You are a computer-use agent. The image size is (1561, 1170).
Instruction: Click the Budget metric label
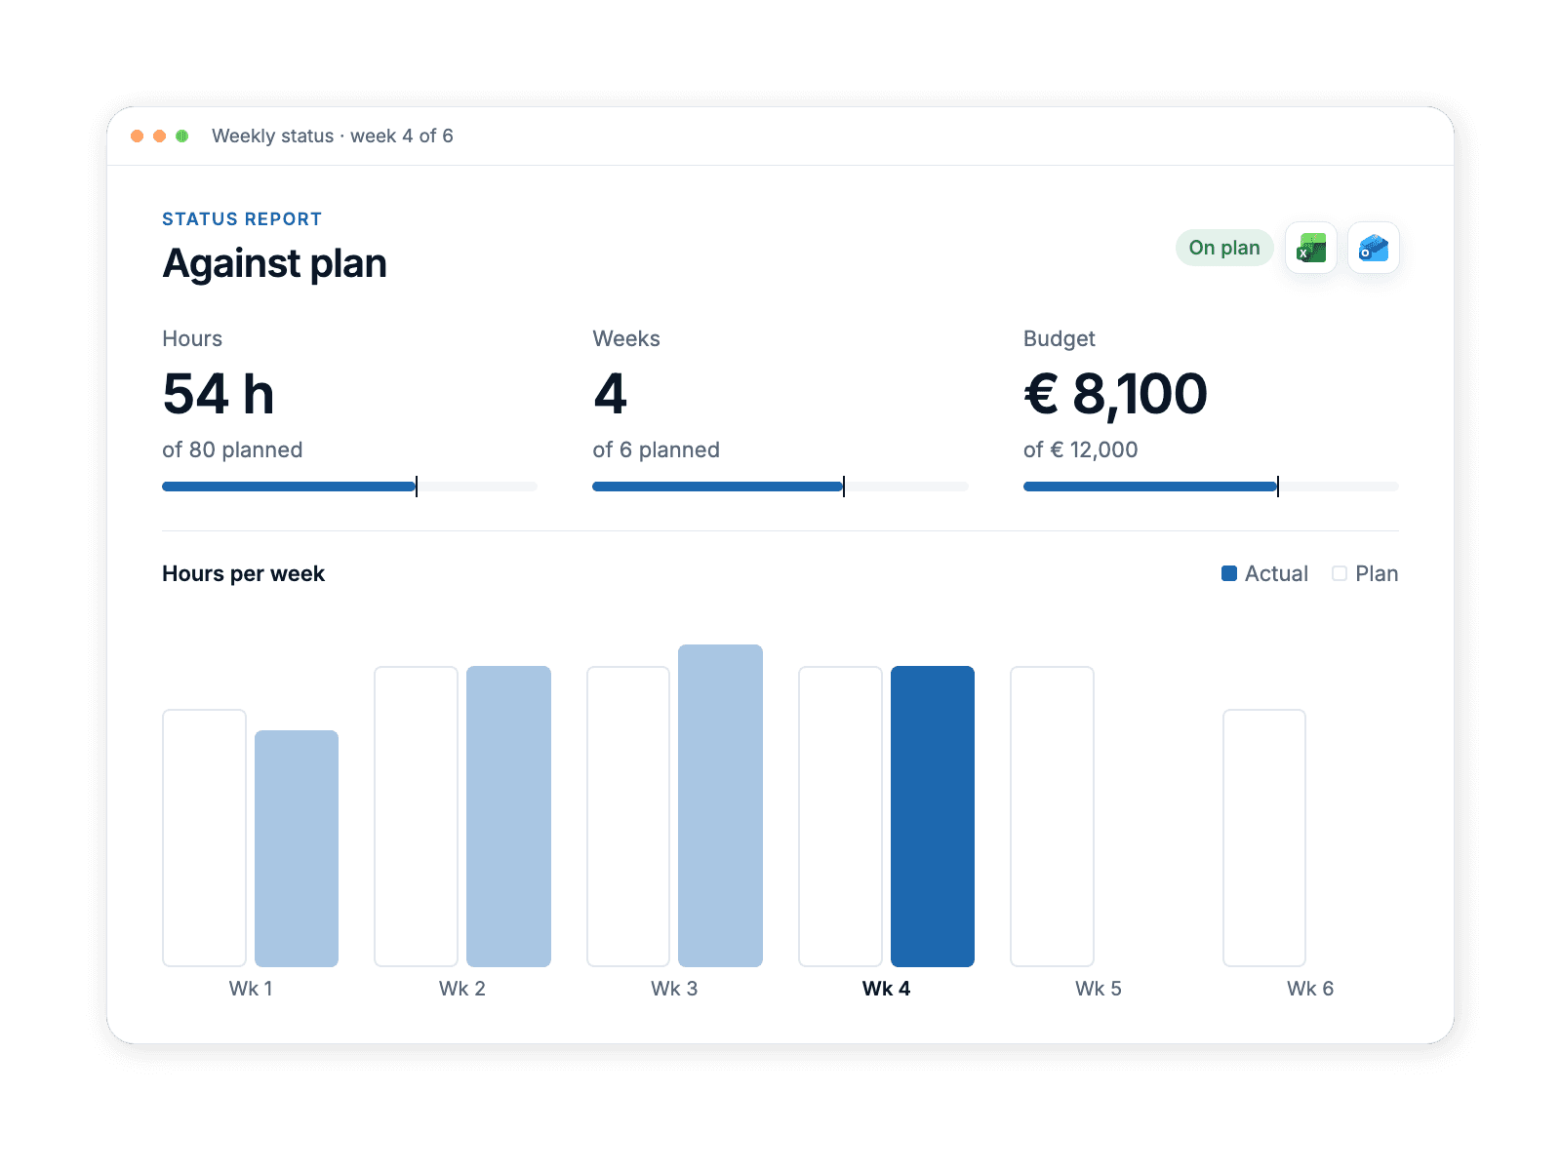pyautogui.click(x=1059, y=338)
